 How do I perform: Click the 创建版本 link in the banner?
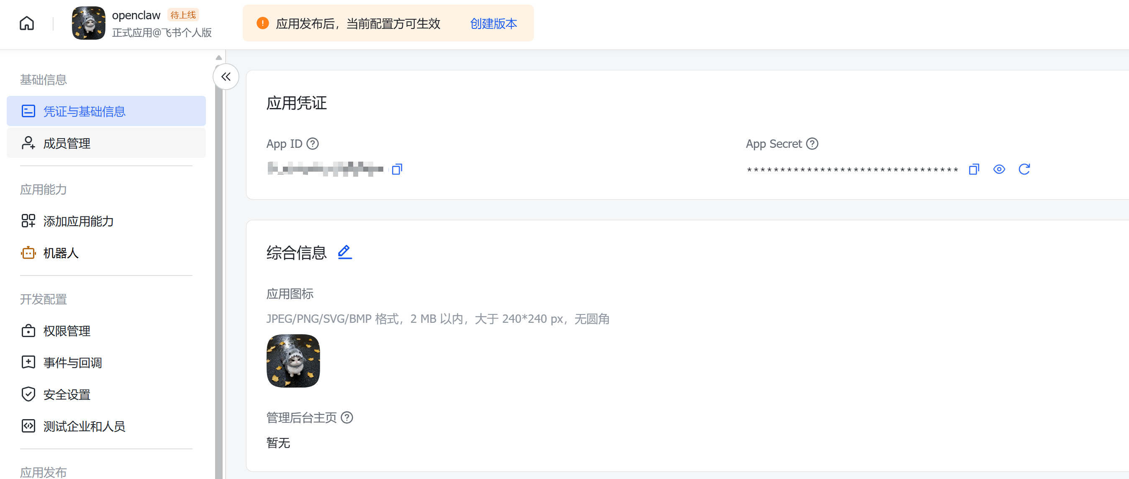click(493, 24)
